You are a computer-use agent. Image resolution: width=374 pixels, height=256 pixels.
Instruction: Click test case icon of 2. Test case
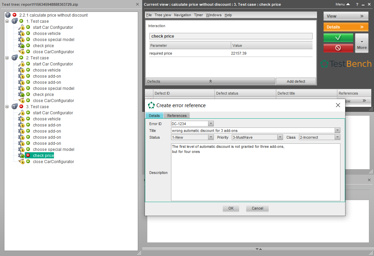(x=15, y=58)
